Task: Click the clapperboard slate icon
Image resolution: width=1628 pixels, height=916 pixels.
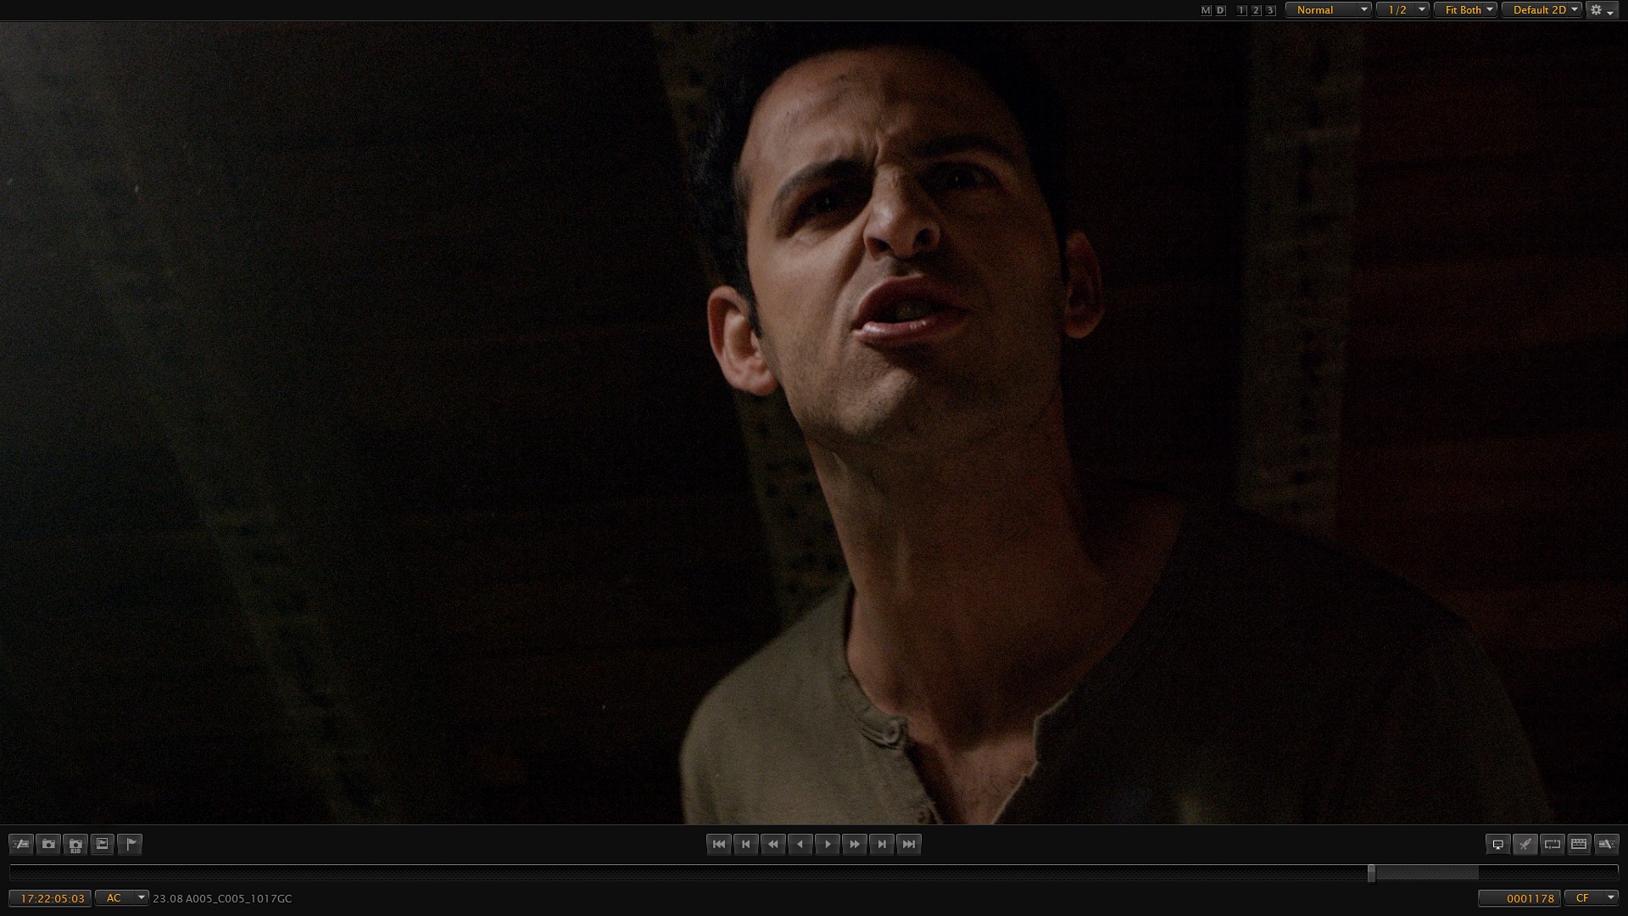Action: click(1579, 844)
